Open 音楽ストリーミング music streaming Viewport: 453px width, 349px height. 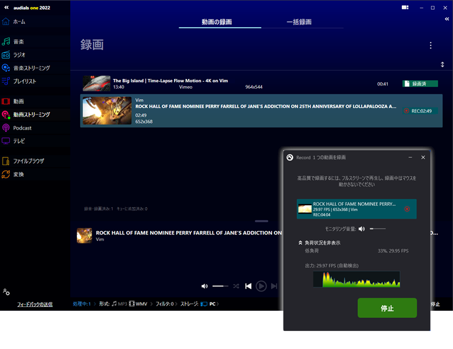click(26, 68)
